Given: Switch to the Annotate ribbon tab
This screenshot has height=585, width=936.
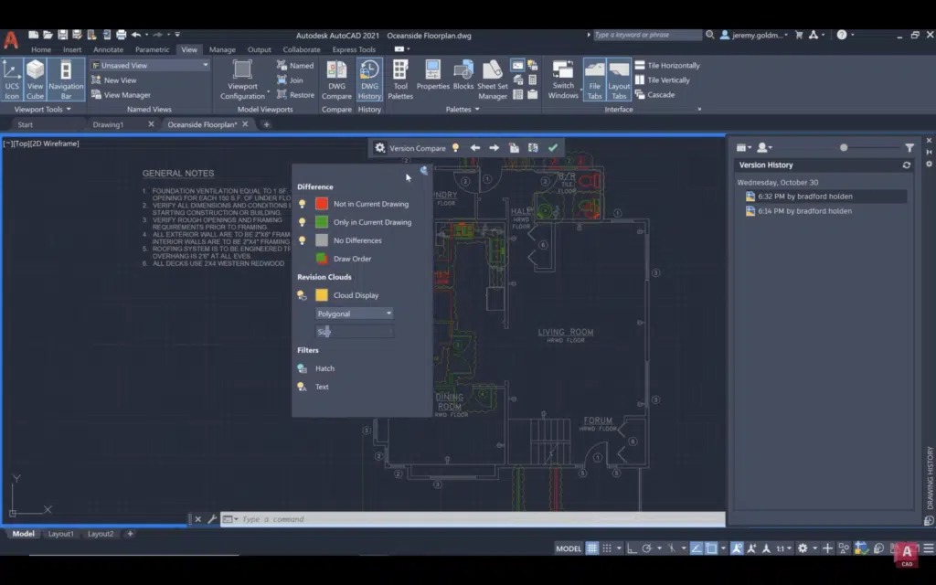Looking at the screenshot, I should (x=108, y=49).
